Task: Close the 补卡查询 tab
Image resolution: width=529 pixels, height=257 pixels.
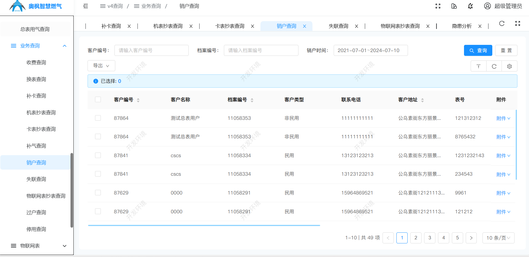Action: pos(129,26)
